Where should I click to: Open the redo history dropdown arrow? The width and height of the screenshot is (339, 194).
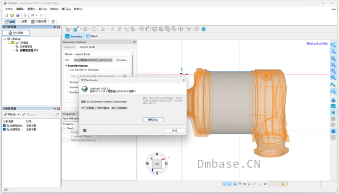coord(45,16)
